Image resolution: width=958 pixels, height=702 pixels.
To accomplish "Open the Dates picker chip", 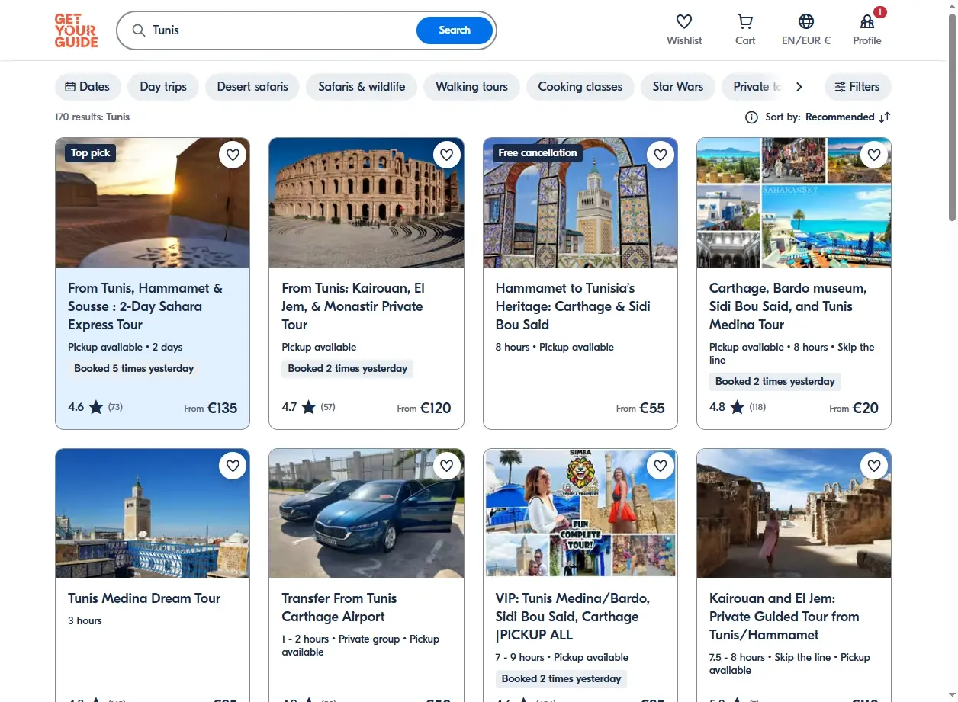I will tap(88, 87).
